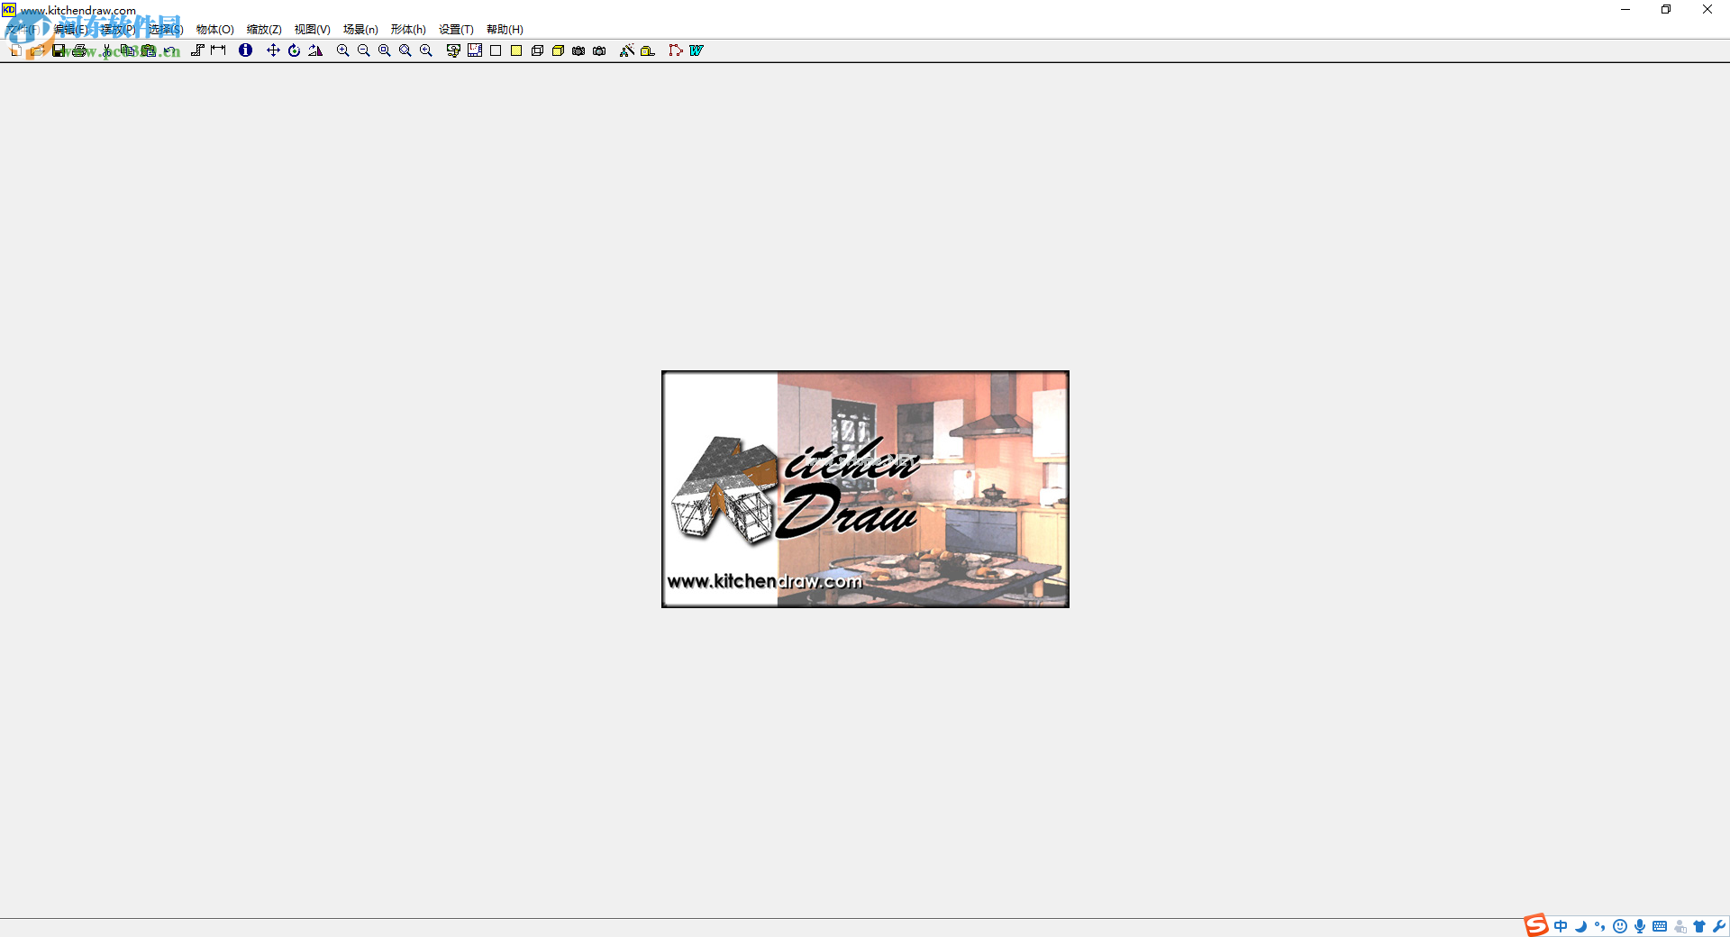1730x937 pixels.
Task: Open the wrench IME settings icon
Action: [1719, 926]
